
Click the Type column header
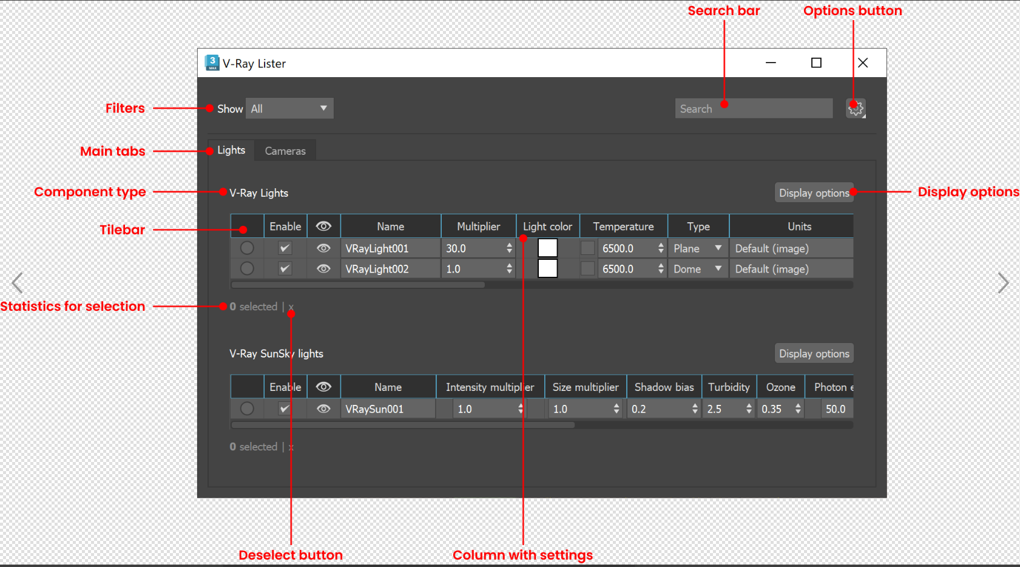coord(698,226)
